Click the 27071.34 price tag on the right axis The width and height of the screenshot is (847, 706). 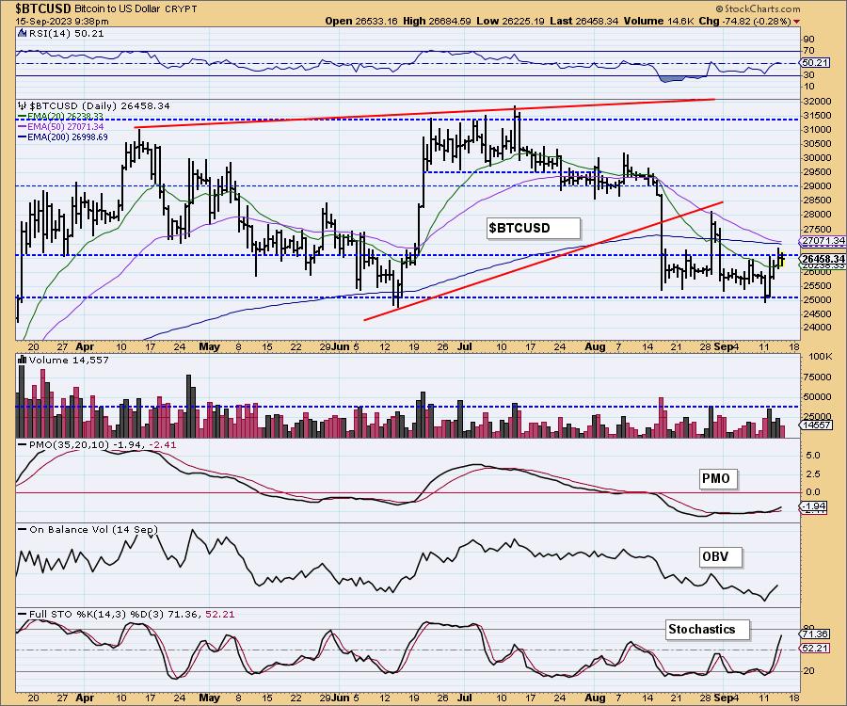[x=822, y=241]
